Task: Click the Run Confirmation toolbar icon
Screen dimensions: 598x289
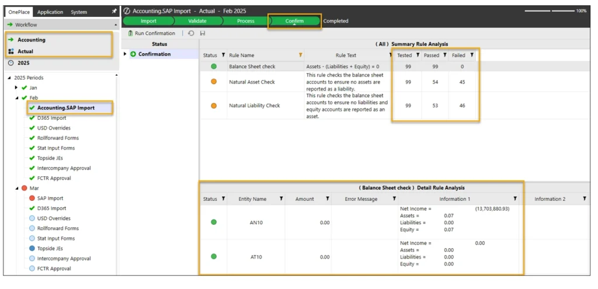Action: click(x=130, y=34)
